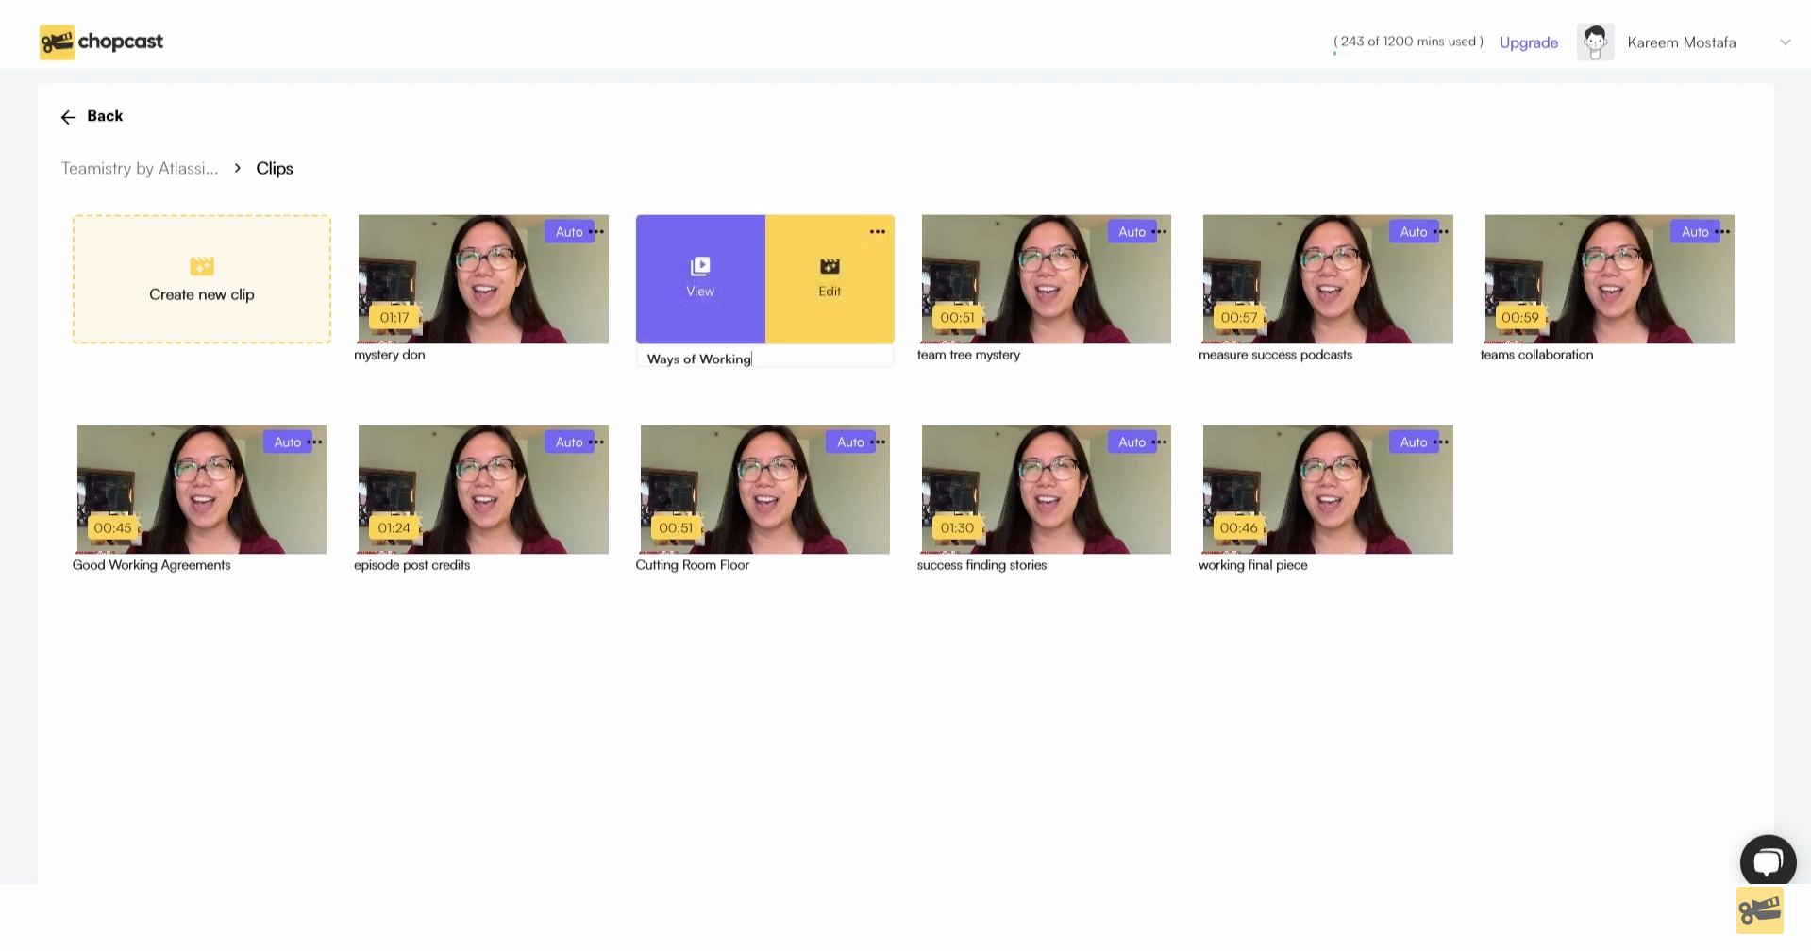Click the Create new clip button
This screenshot has width=1811, height=951.
(201, 279)
